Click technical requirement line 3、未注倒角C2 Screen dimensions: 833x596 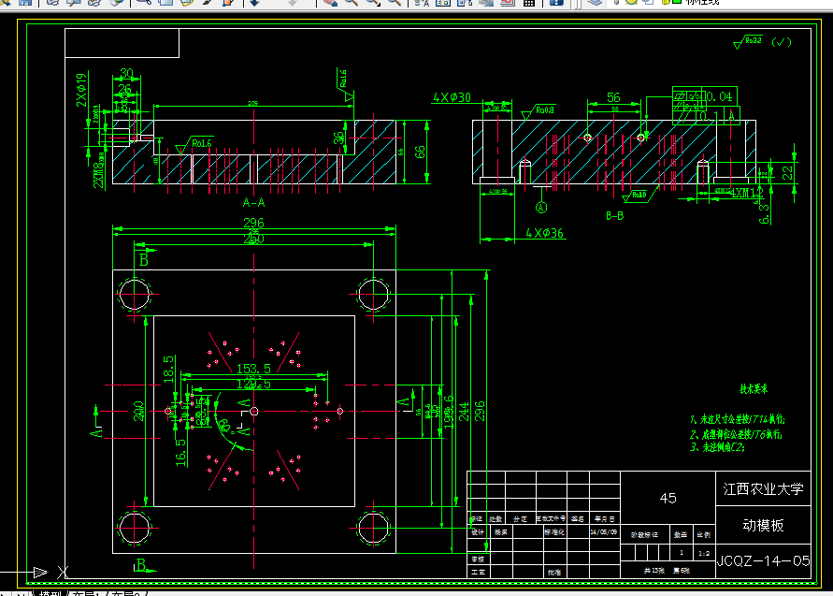[x=717, y=447]
